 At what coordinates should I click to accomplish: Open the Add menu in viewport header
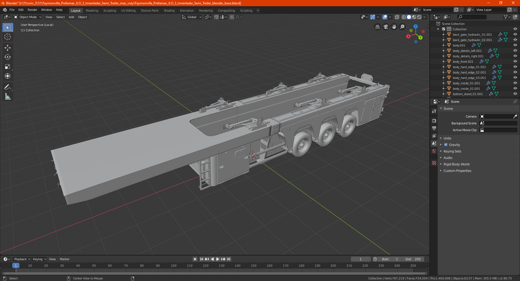(71, 17)
